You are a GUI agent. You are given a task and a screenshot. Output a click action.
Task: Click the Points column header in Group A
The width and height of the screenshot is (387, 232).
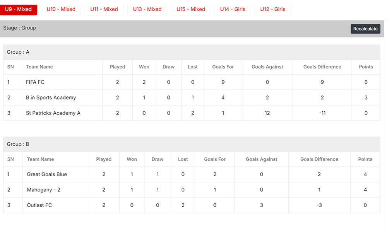(366, 67)
